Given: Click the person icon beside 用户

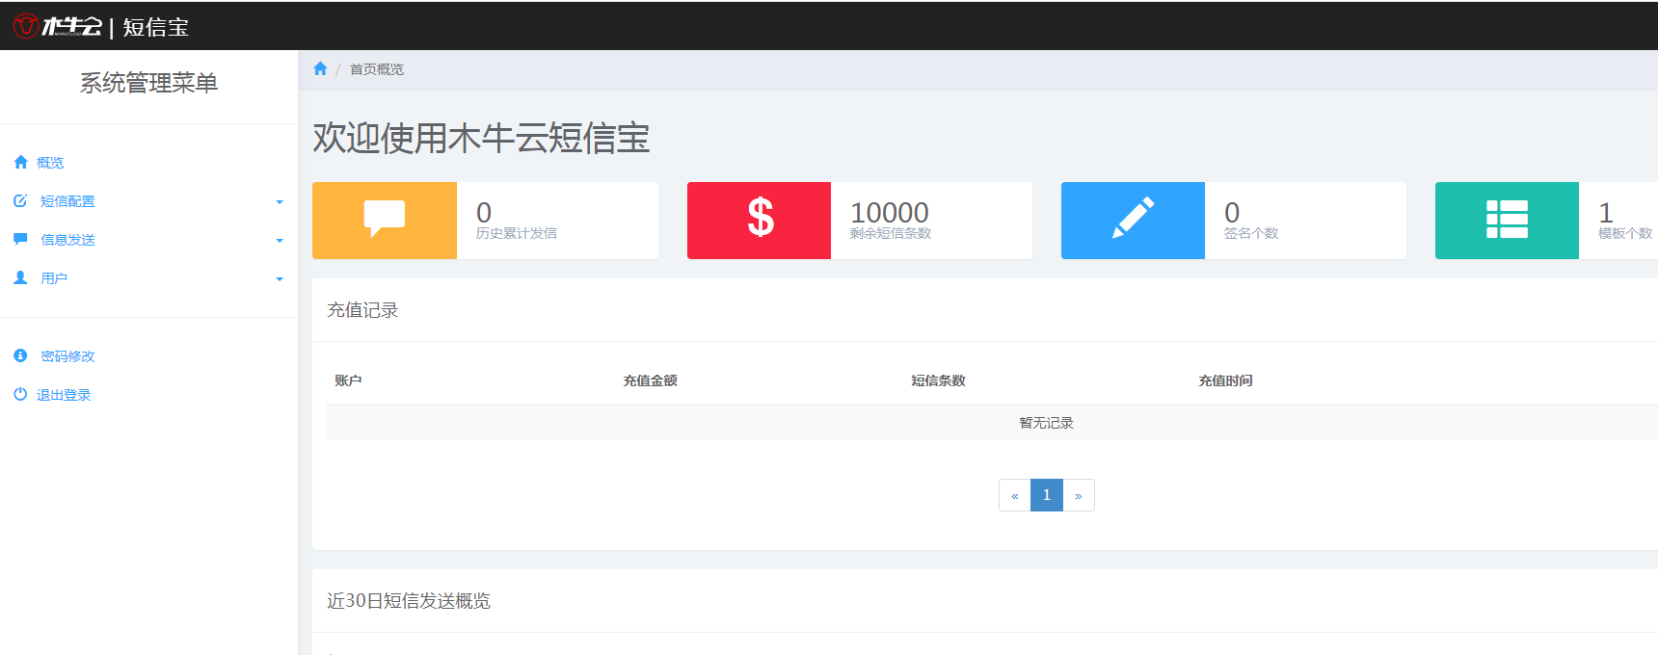Looking at the screenshot, I should click(x=20, y=277).
